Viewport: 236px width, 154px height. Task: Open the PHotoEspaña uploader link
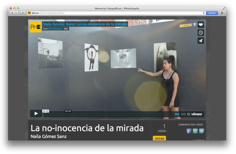click(x=55, y=29)
